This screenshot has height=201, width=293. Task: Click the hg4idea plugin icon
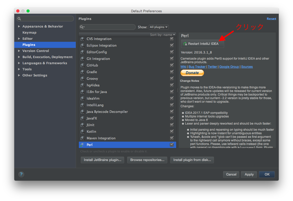(x=82, y=85)
